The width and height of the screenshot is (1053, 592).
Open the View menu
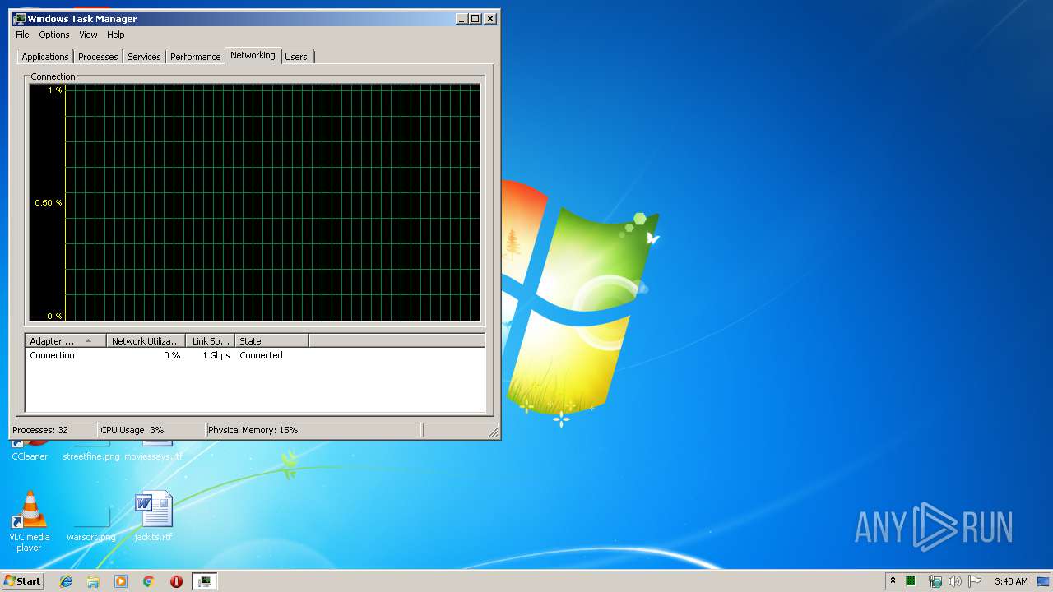[x=88, y=35]
